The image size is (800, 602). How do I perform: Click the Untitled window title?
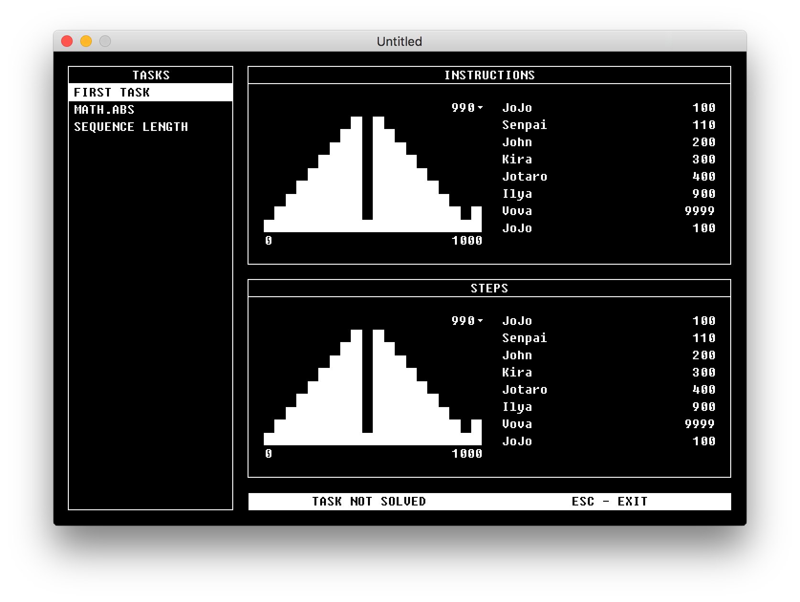point(400,41)
